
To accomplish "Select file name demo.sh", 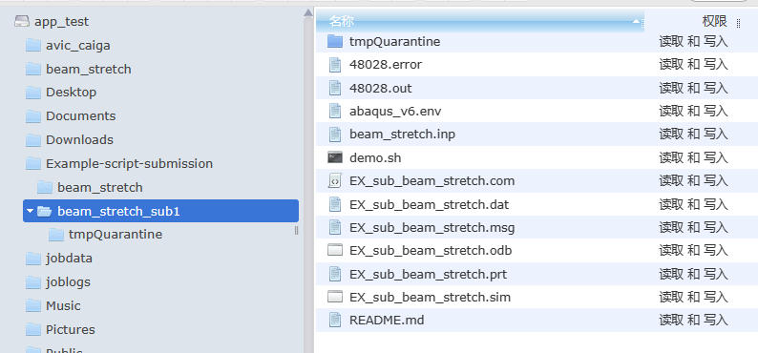I will [x=375, y=158].
